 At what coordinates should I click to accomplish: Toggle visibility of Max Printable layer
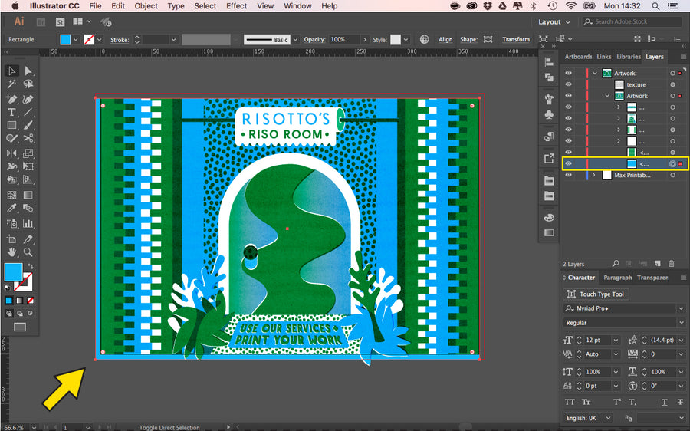(569, 176)
